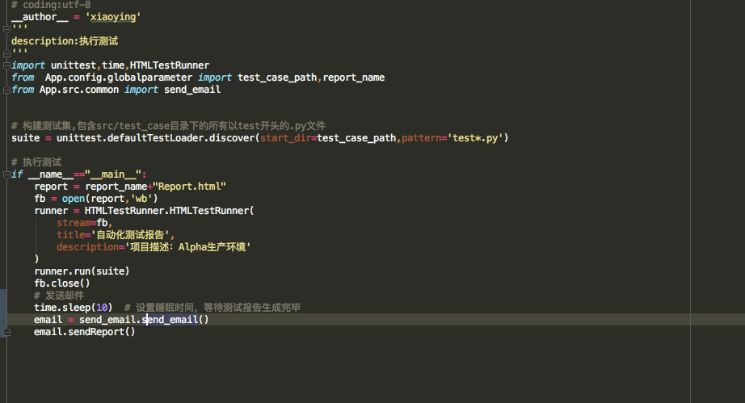The height and width of the screenshot is (403, 745).
Task: Click the '# 执行测试' comment above the if statement
Action: [x=36, y=162]
